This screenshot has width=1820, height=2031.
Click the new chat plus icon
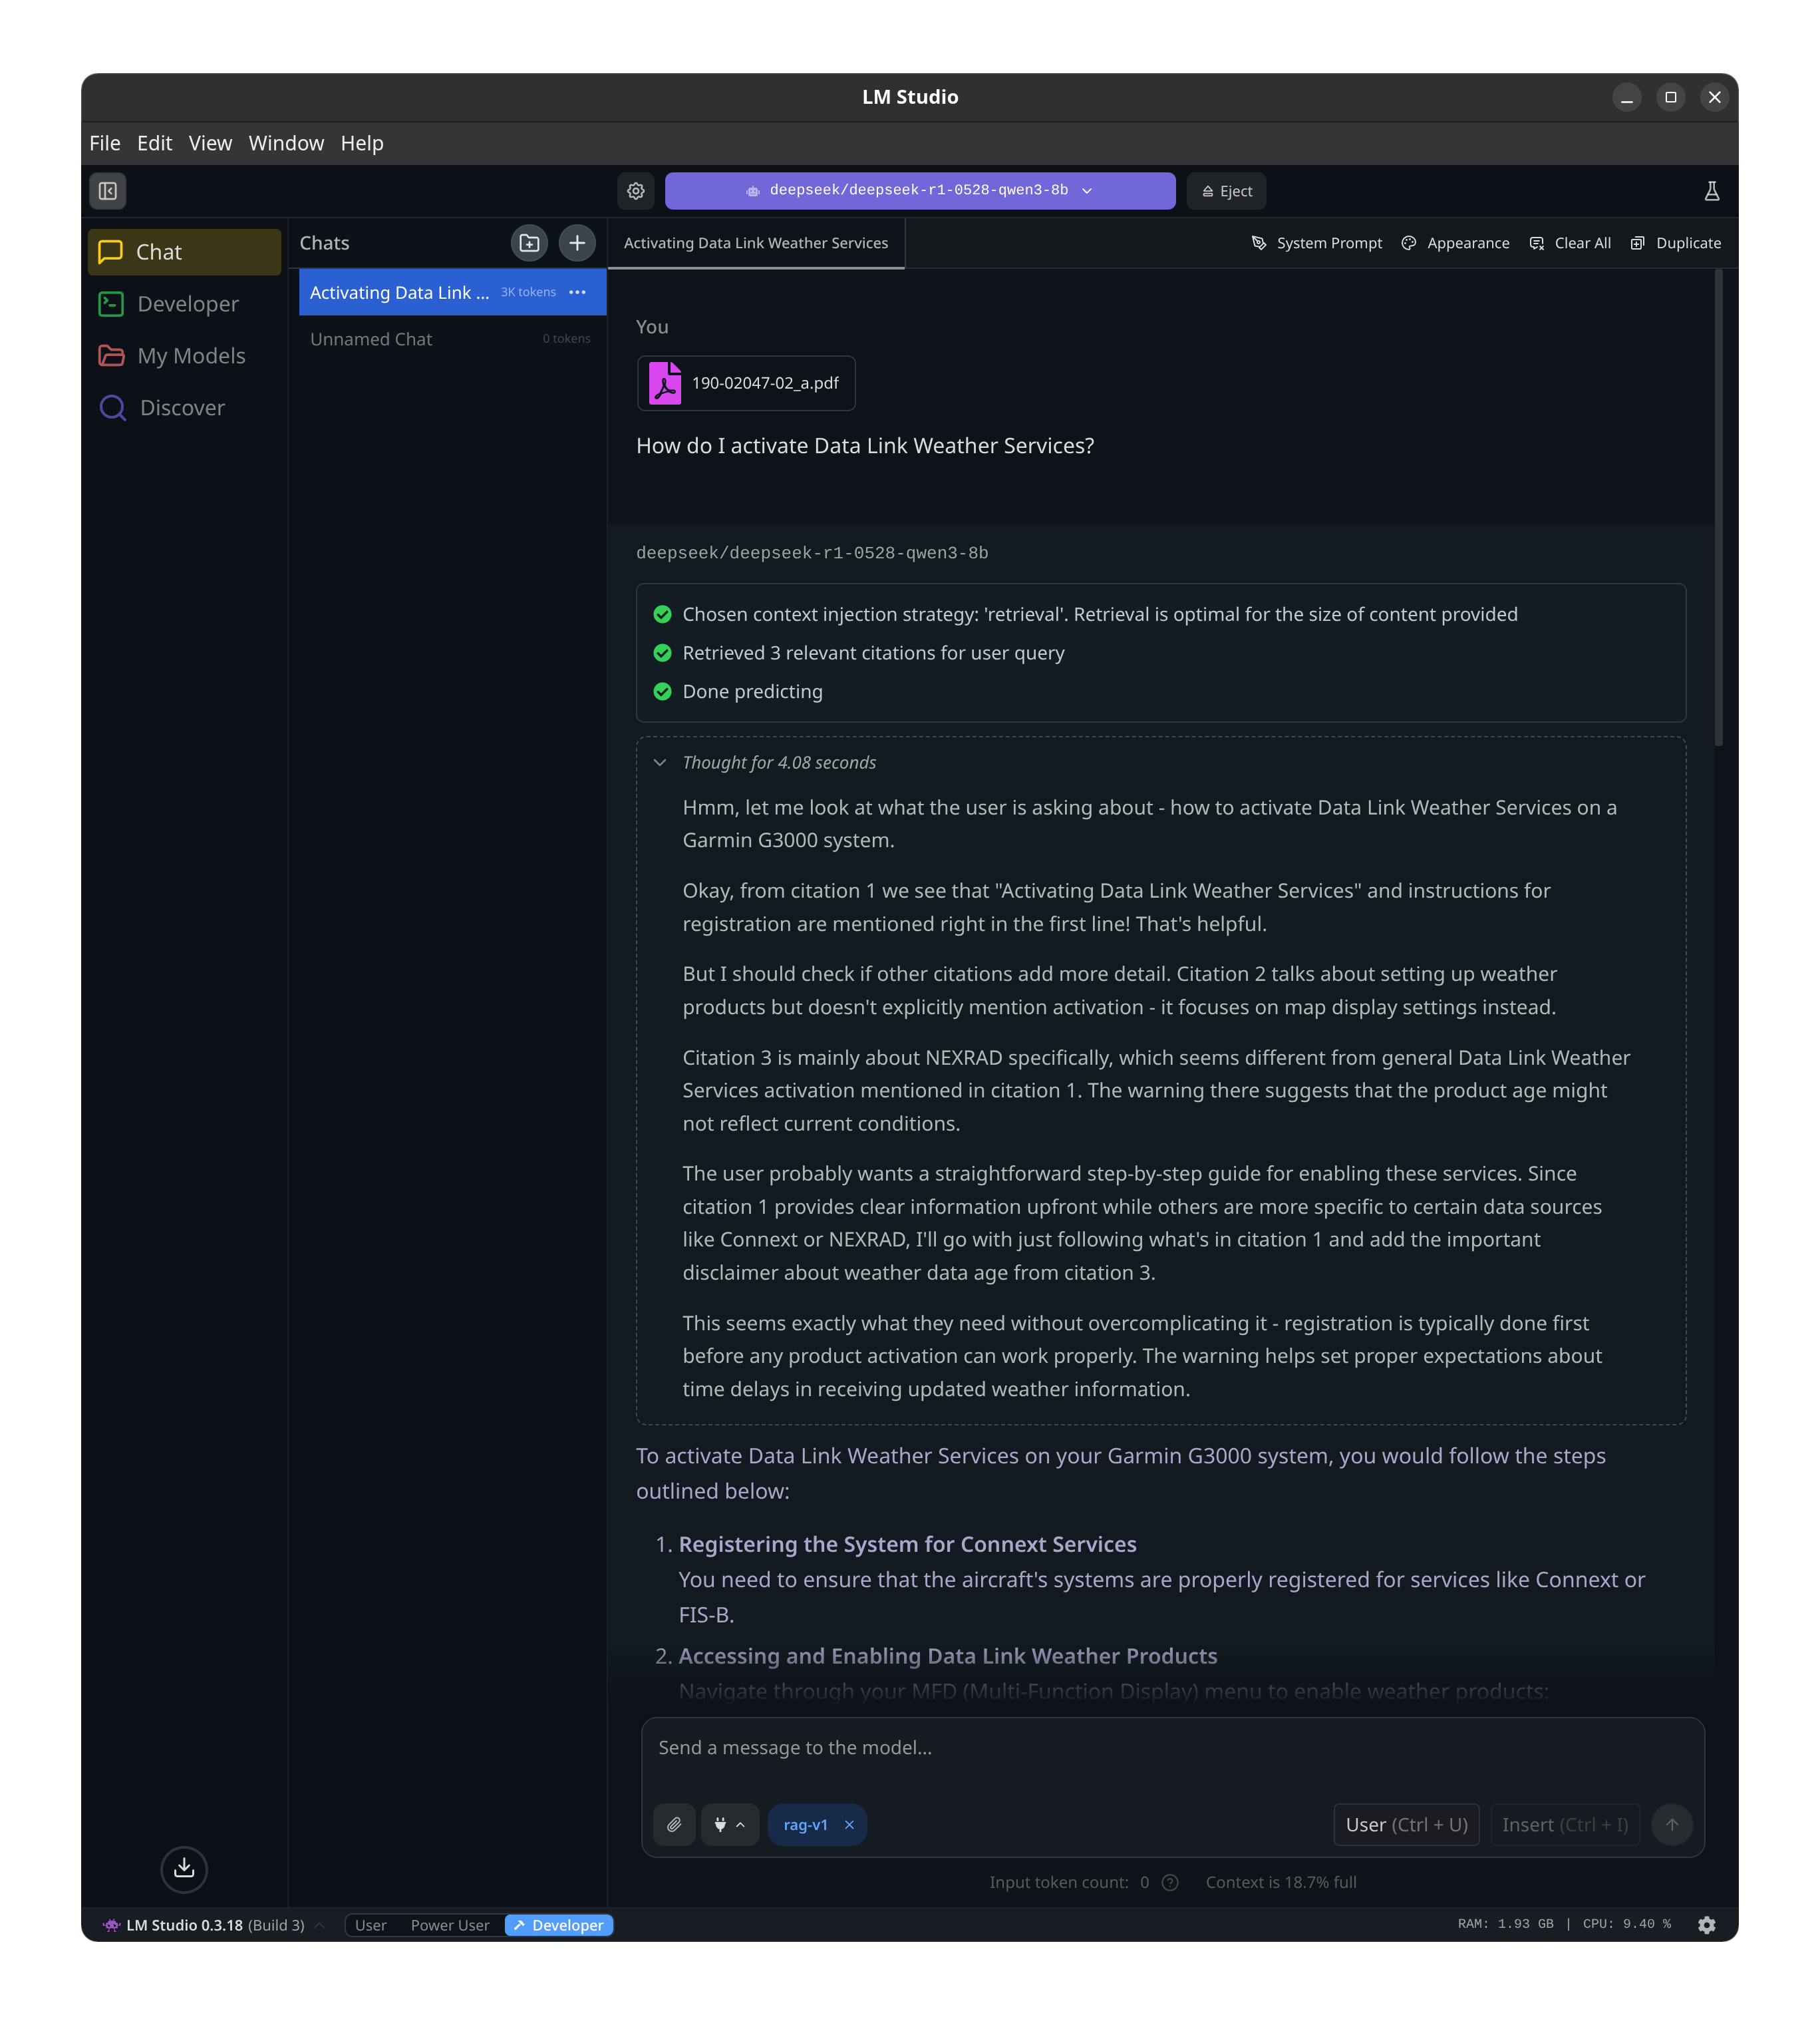[577, 243]
